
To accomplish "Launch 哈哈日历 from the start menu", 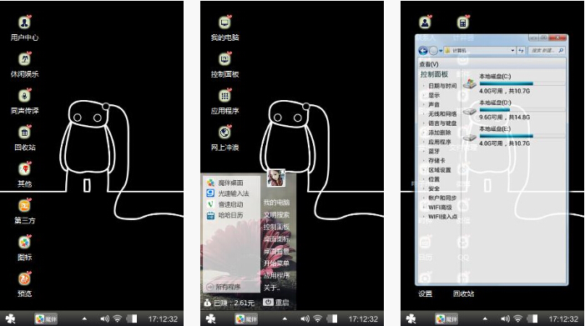I will [225, 215].
